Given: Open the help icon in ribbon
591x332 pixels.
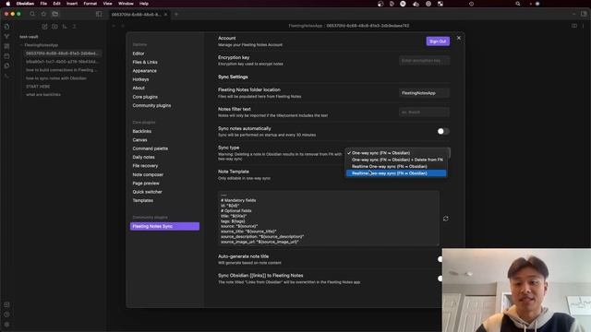Looking at the screenshot, I should tap(6, 314).
